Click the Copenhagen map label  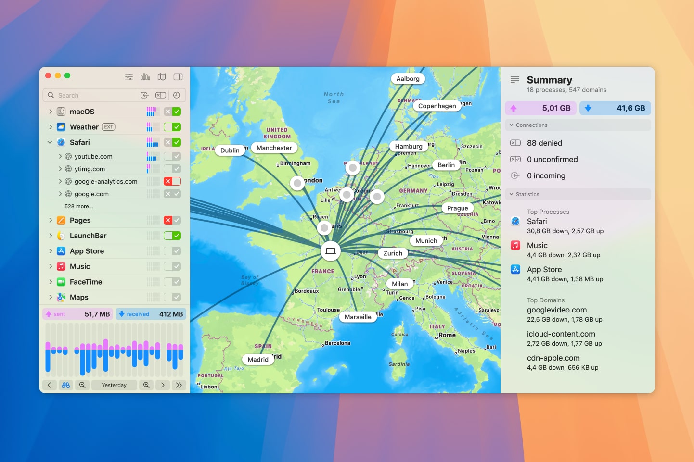click(437, 106)
